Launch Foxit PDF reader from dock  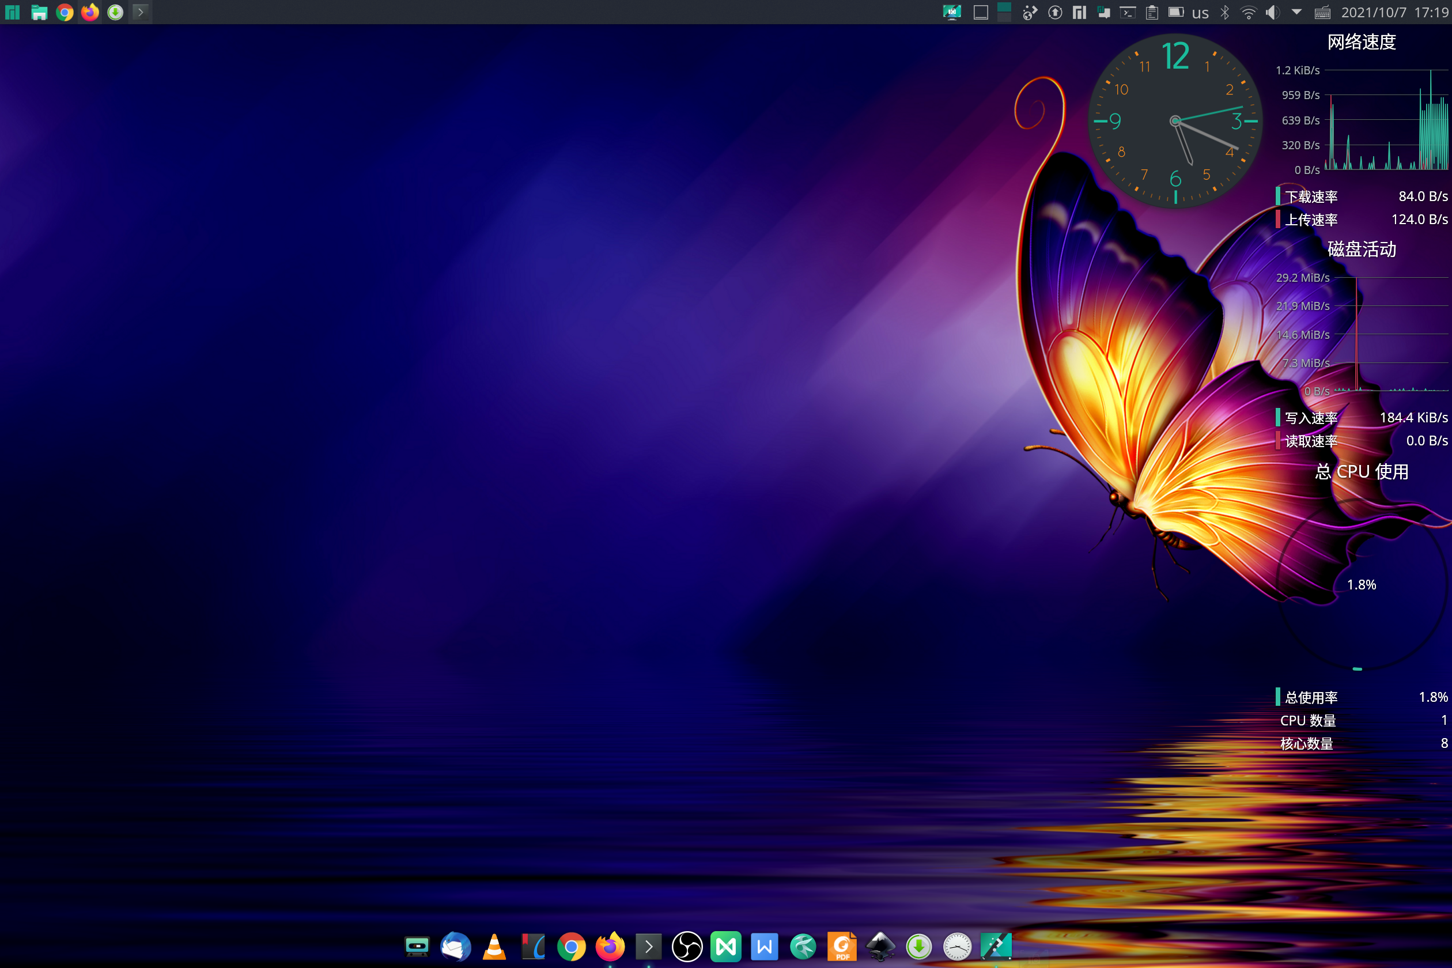(841, 946)
